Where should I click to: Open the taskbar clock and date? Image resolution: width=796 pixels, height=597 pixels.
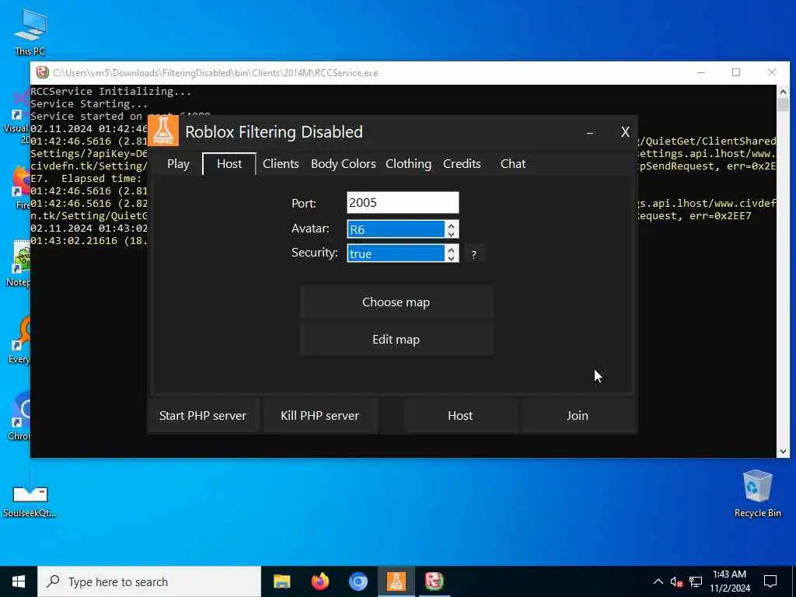(729, 581)
